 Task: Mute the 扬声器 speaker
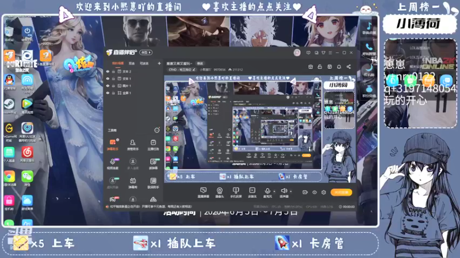pos(283,191)
